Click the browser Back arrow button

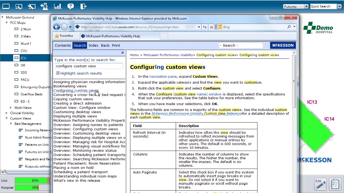(x=56, y=27)
